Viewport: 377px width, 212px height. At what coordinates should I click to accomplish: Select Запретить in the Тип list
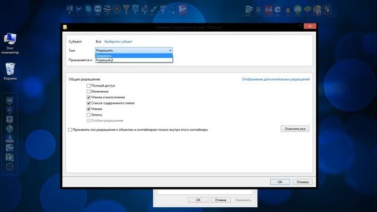pyautogui.click(x=134, y=56)
